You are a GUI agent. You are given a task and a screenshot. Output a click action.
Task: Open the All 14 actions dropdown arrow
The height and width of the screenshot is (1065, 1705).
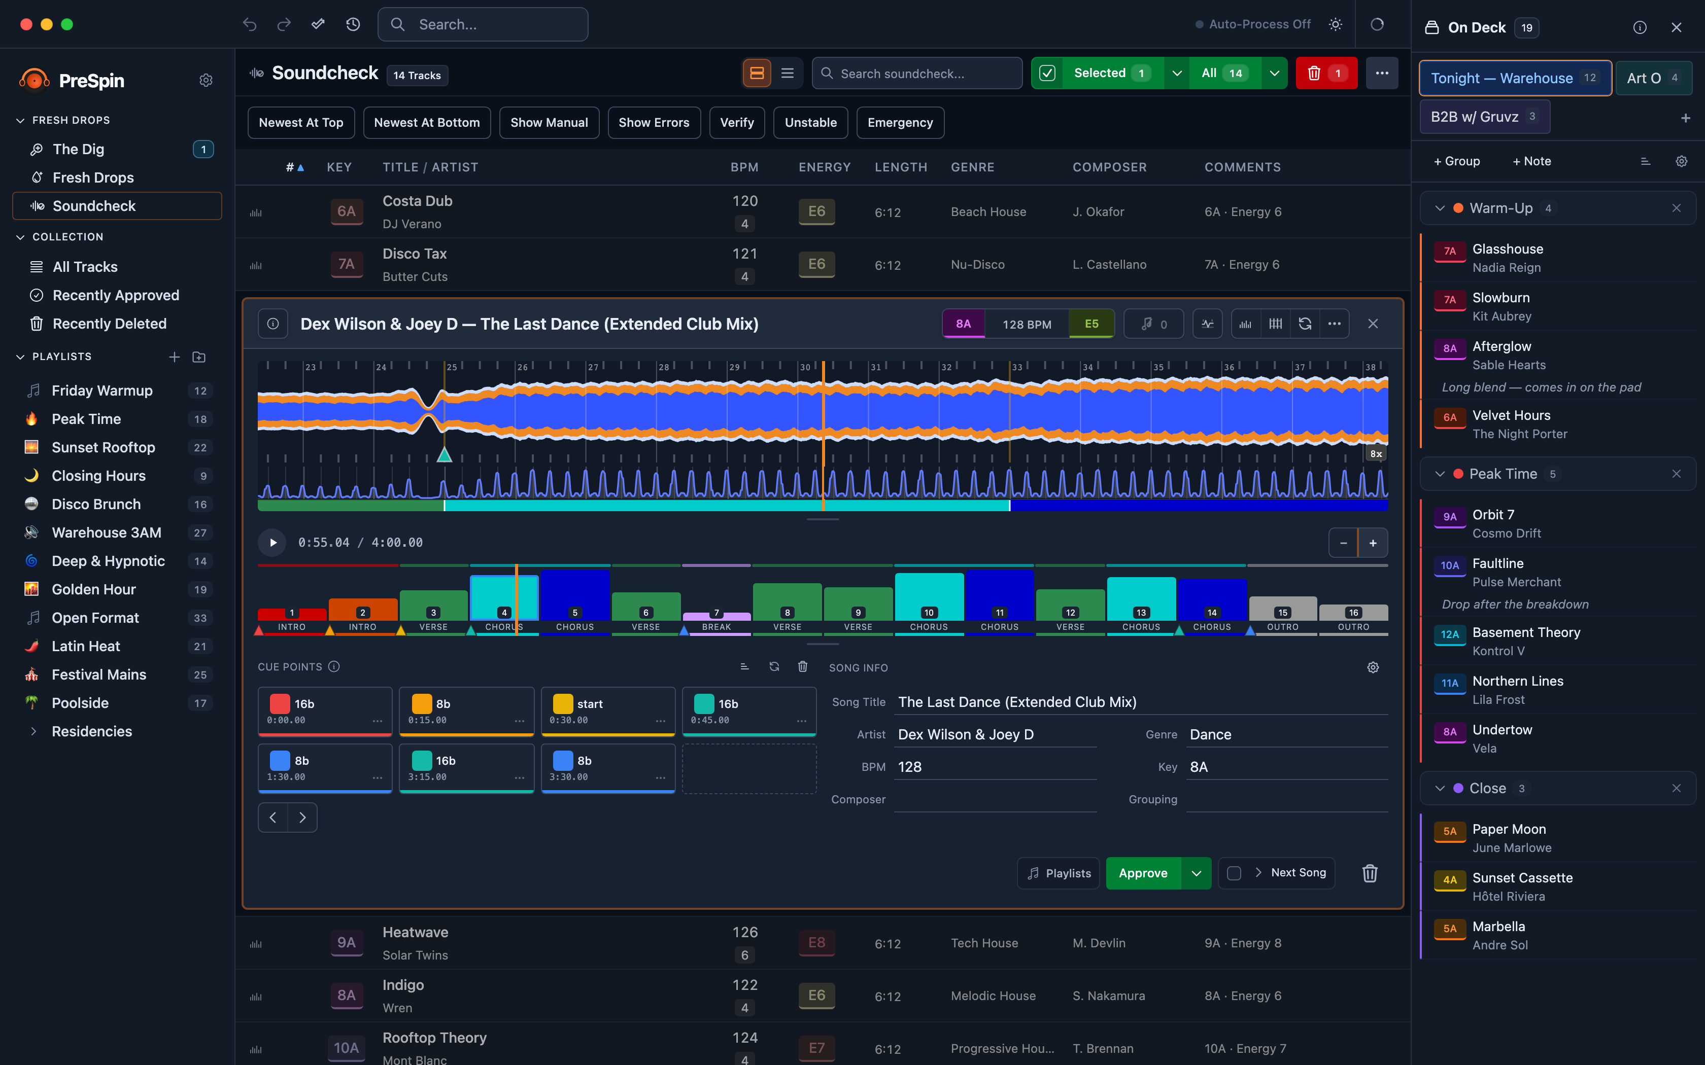[x=1274, y=73]
